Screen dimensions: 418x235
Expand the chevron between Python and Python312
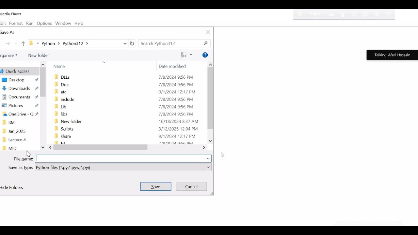tap(59, 43)
